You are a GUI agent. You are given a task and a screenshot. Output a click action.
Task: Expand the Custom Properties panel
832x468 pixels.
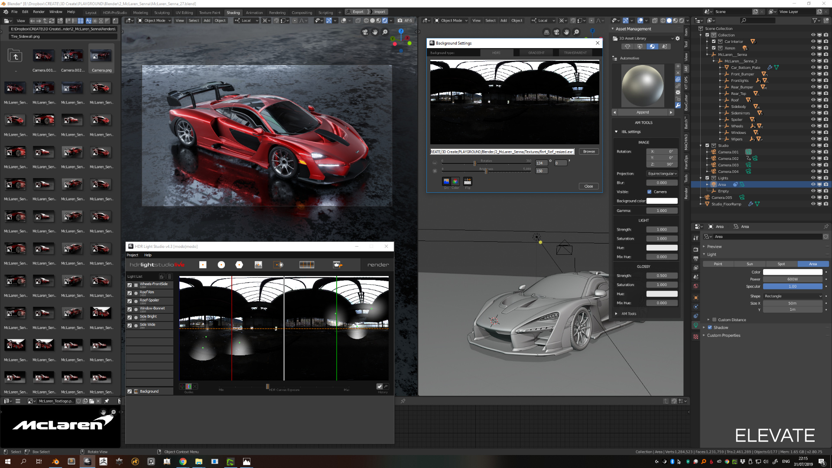[704, 335]
